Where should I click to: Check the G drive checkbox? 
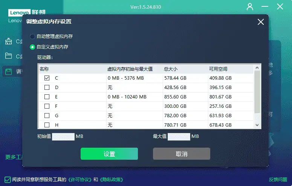point(47,116)
